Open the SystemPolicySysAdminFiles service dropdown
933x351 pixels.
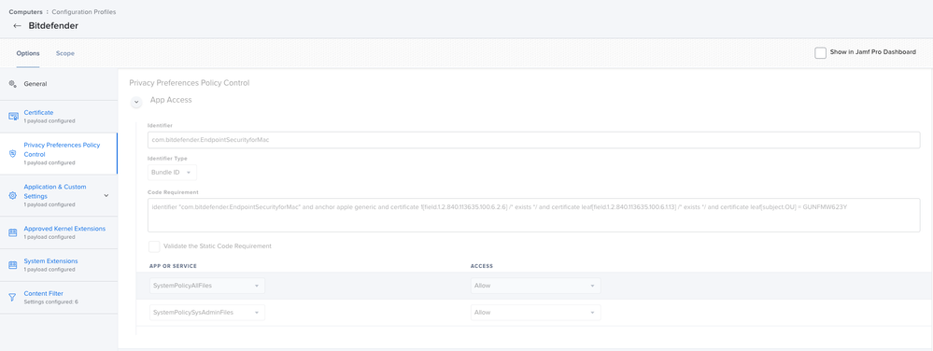[x=207, y=313]
